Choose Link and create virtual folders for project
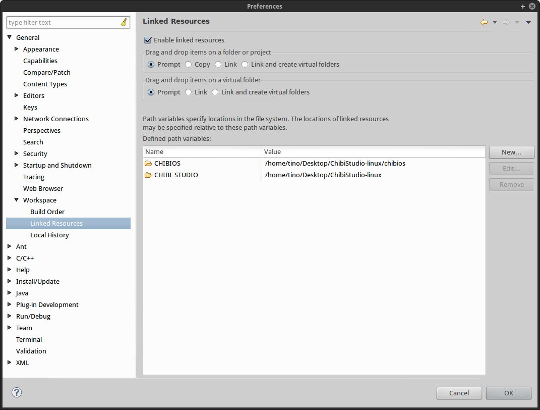Image resolution: width=540 pixels, height=410 pixels. (x=245, y=65)
